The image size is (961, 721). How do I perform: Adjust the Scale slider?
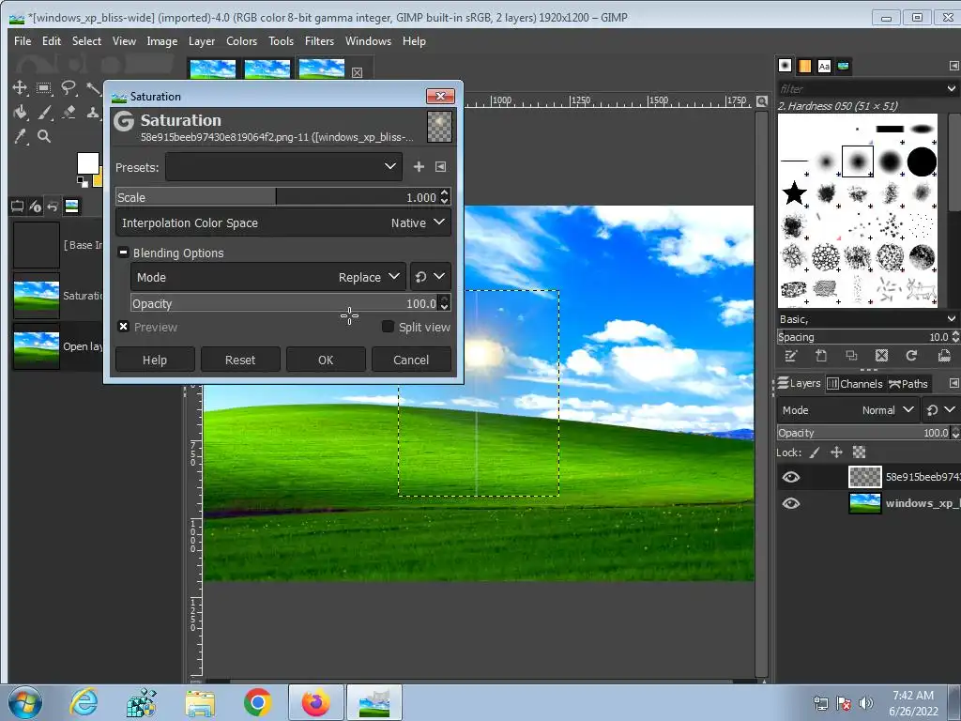[277, 197]
